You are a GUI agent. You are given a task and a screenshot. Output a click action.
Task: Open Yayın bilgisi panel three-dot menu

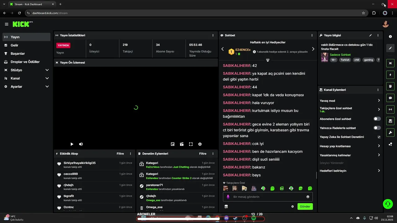[x=378, y=35]
